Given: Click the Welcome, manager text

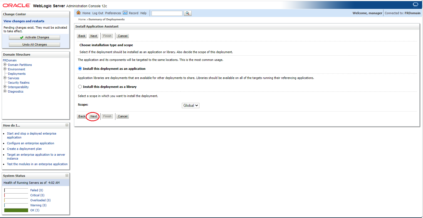Looking at the screenshot, I should click(x=367, y=13).
